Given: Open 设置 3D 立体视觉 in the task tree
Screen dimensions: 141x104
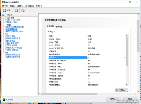Looking at the screenshot, I should [13, 20].
